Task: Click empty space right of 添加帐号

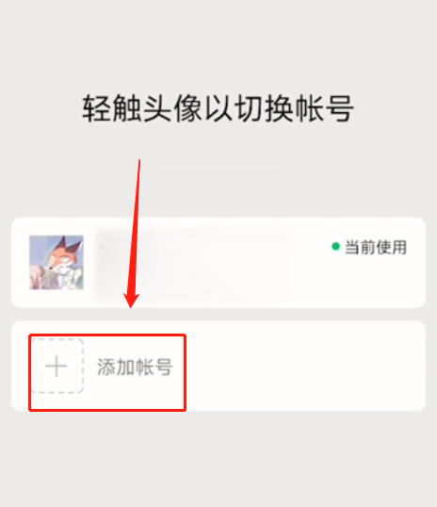Action: 304,367
